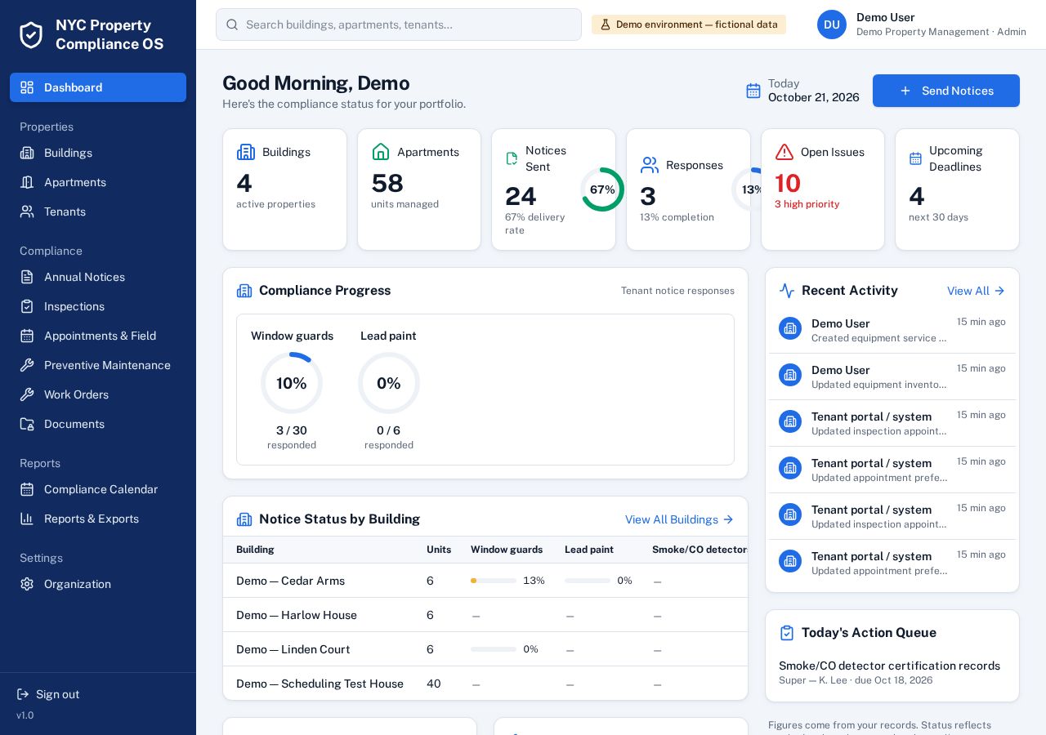Open Documents in the sidebar

pyautogui.click(x=98, y=424)
